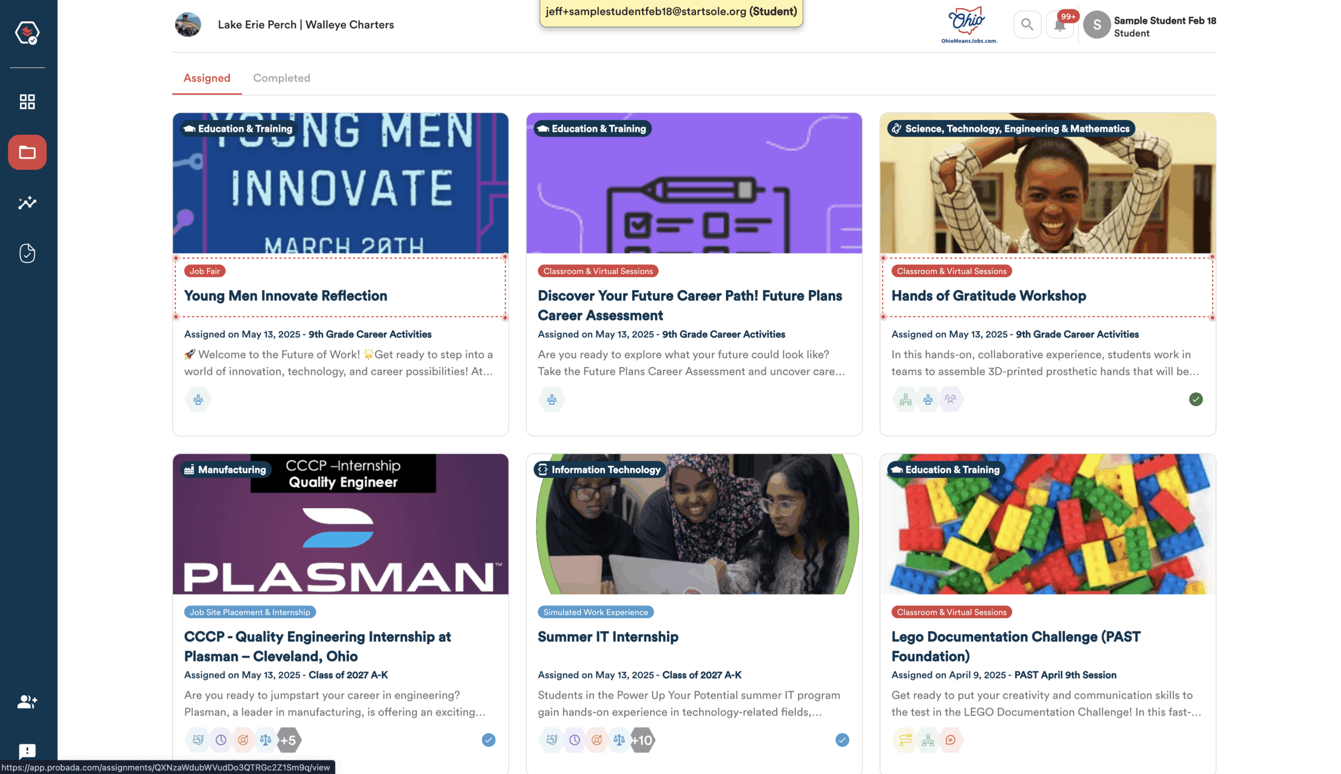Open the dashboard grid icon in sidebar

click(27, 102)
